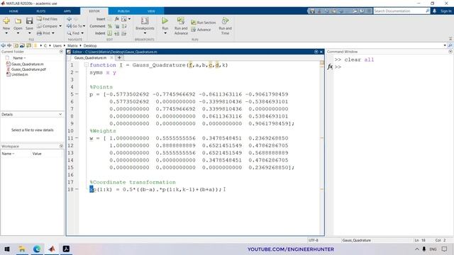Open Windows Start menu

point(6,249)
